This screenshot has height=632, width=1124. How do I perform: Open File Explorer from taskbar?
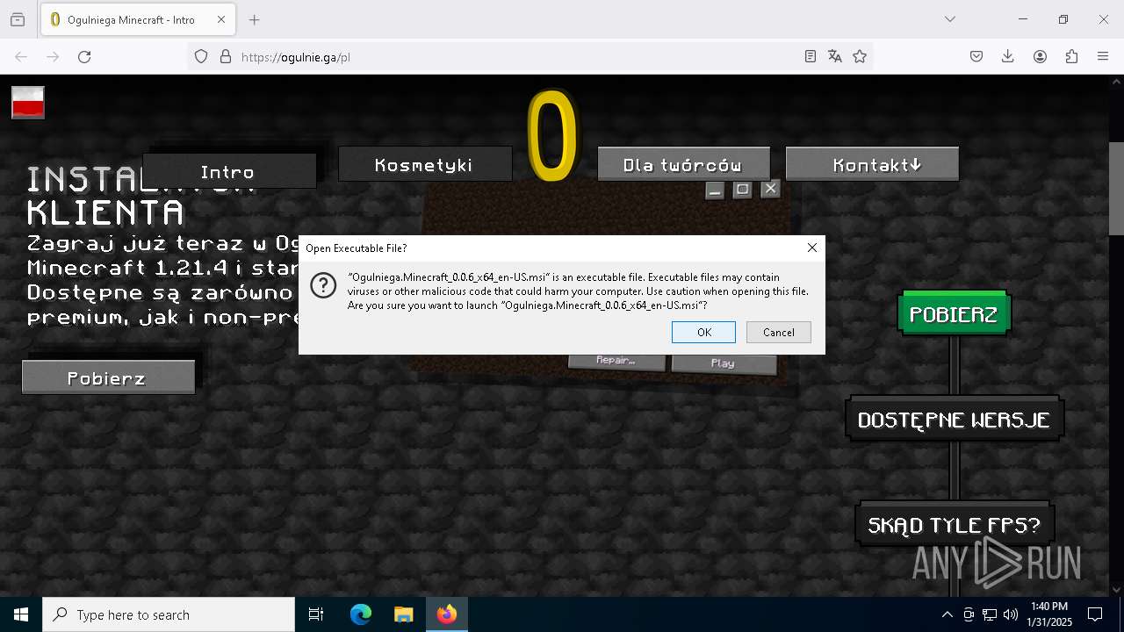403,614
